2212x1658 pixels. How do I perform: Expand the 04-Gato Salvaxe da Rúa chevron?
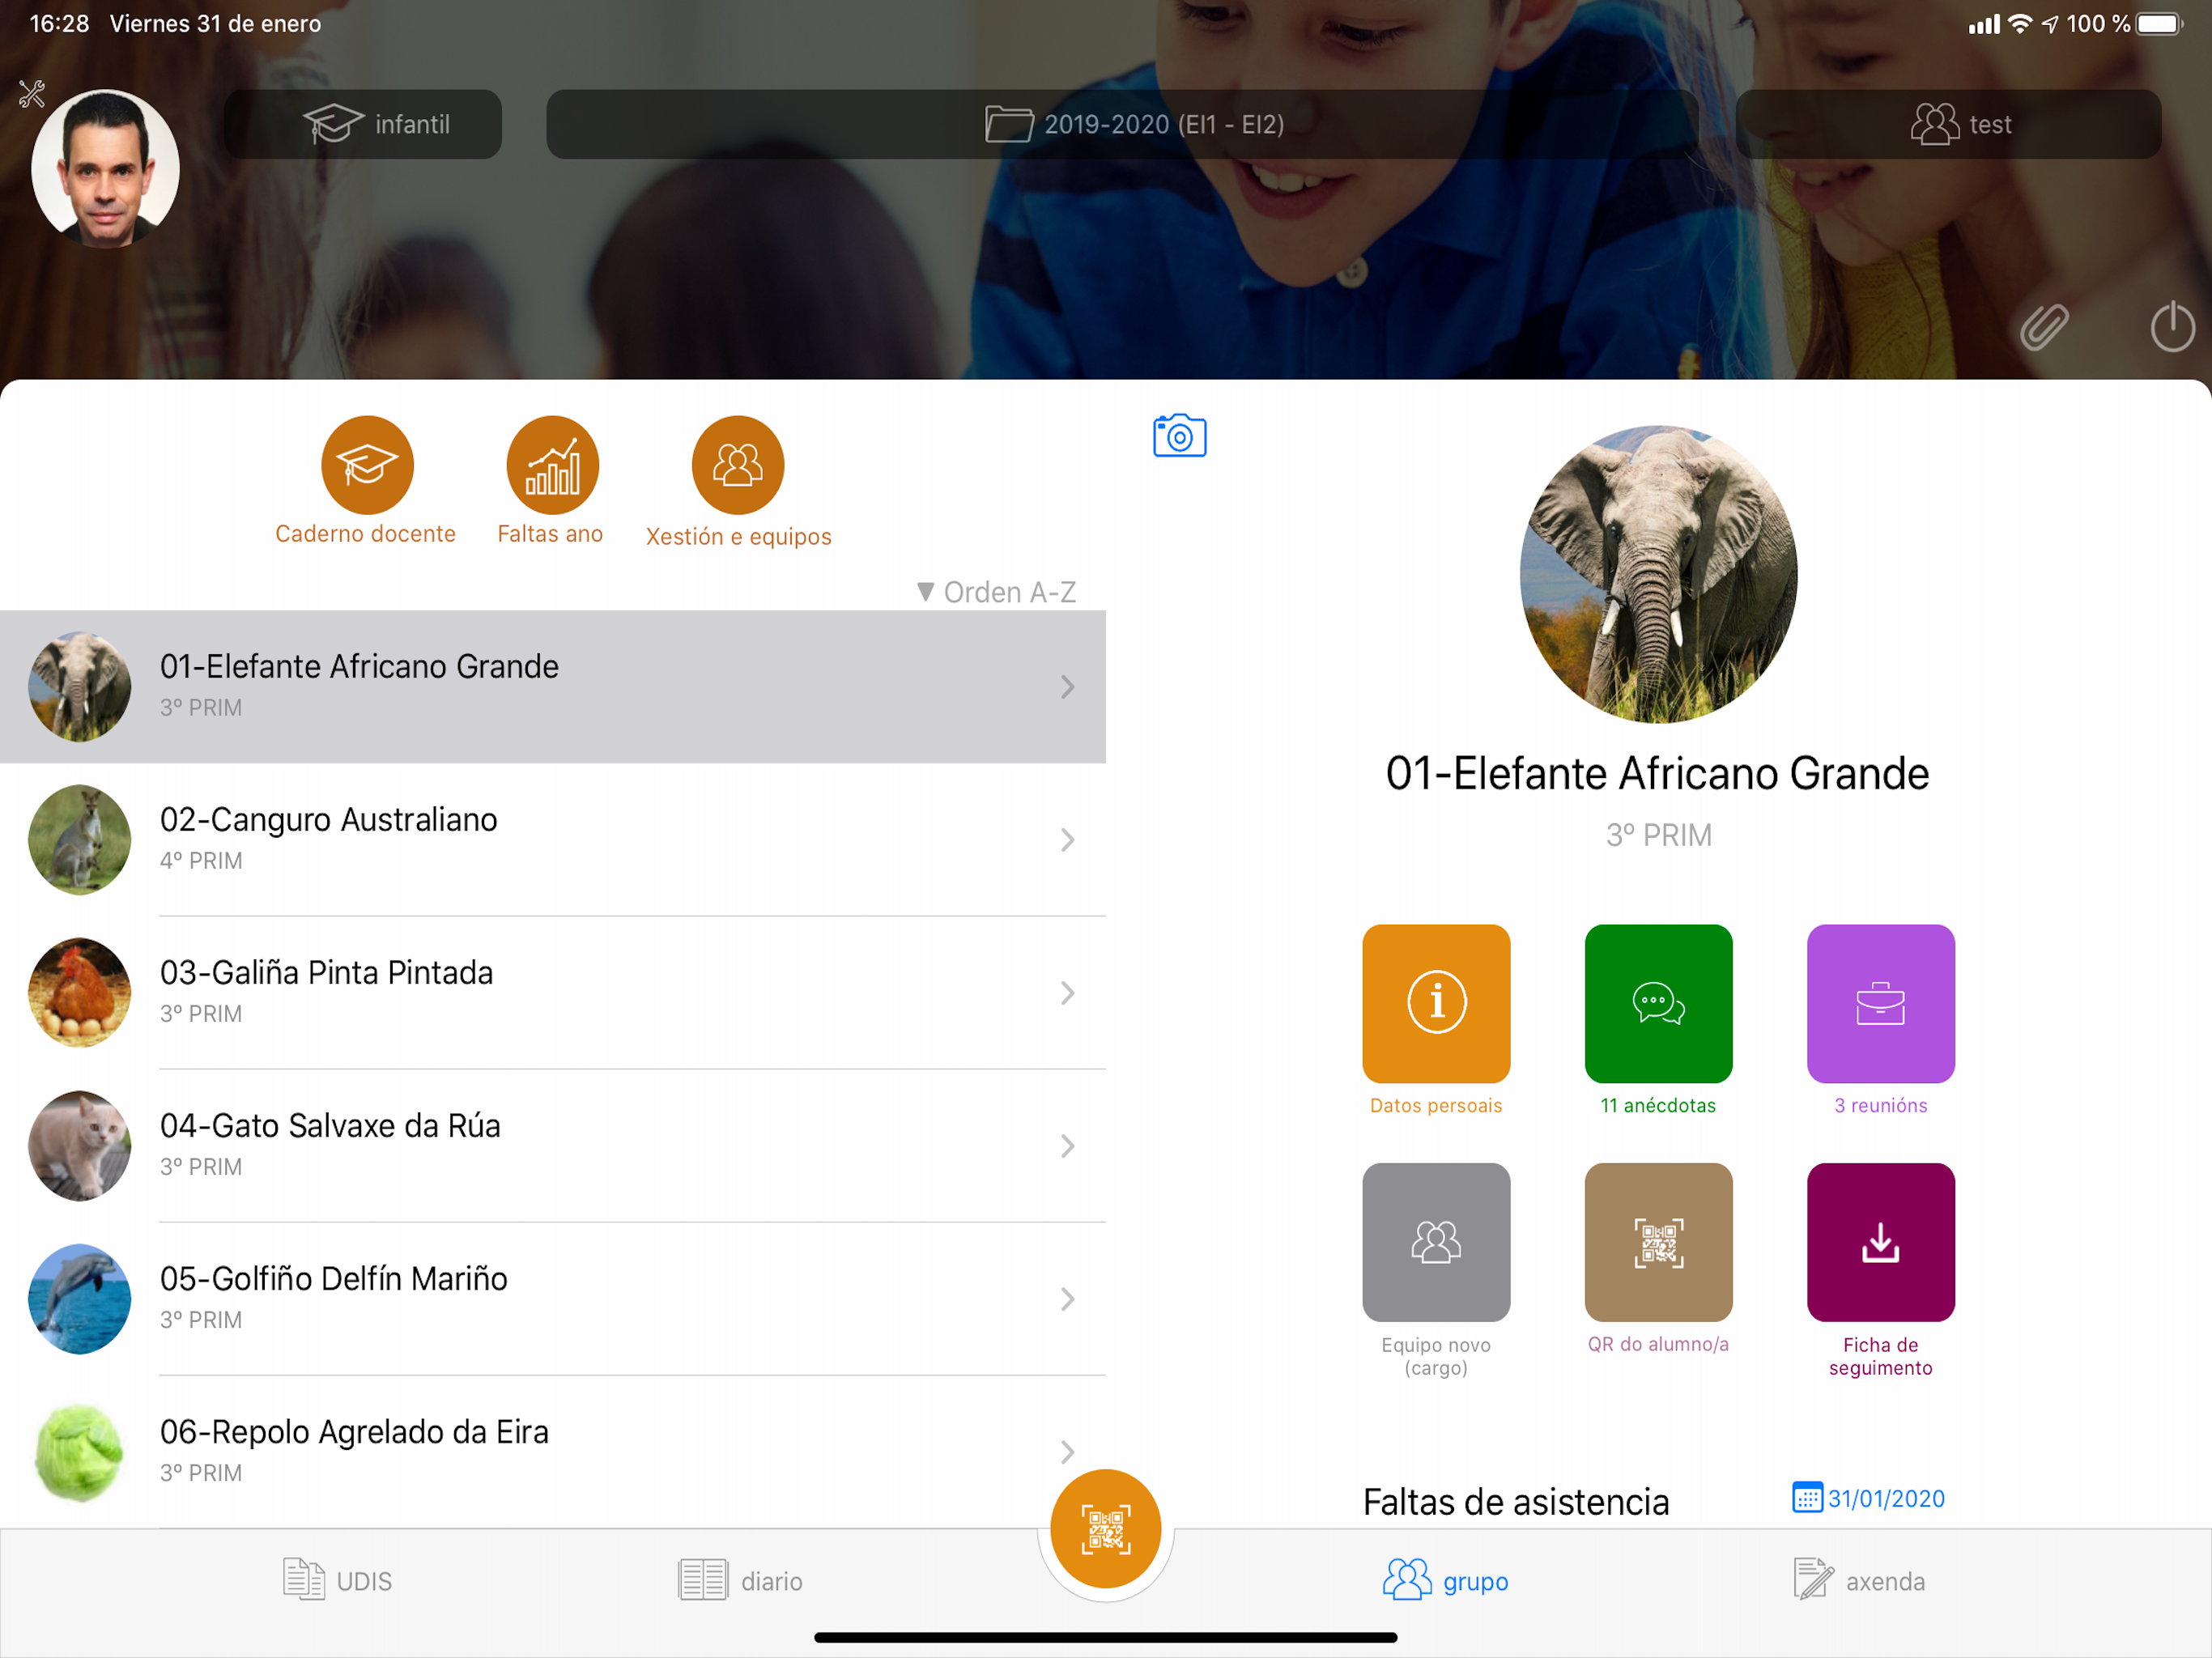(x=1068, y=1146)
